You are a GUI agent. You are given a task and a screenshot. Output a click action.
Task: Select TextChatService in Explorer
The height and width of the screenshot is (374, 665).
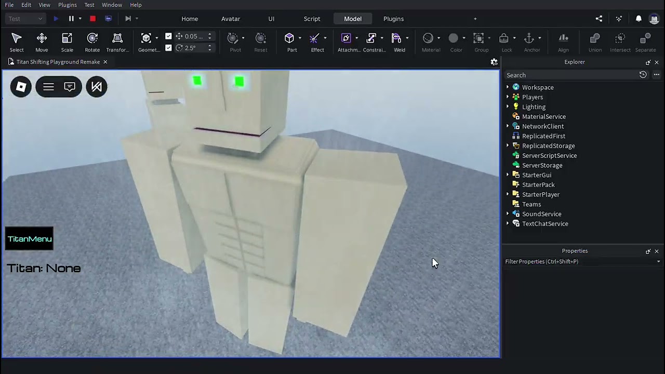[545, 223]
